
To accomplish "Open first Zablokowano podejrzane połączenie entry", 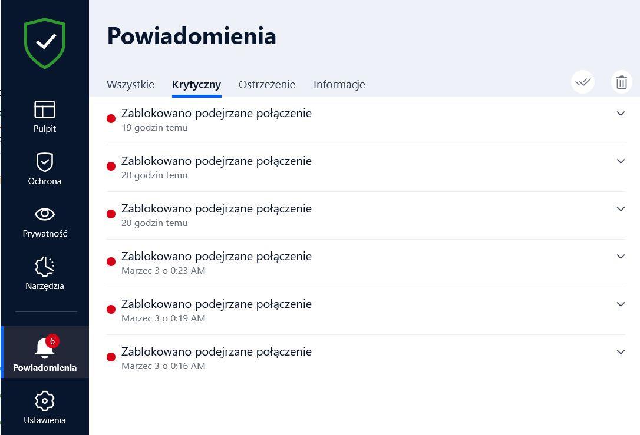I will pyautogui.click(x=366, y=120).
